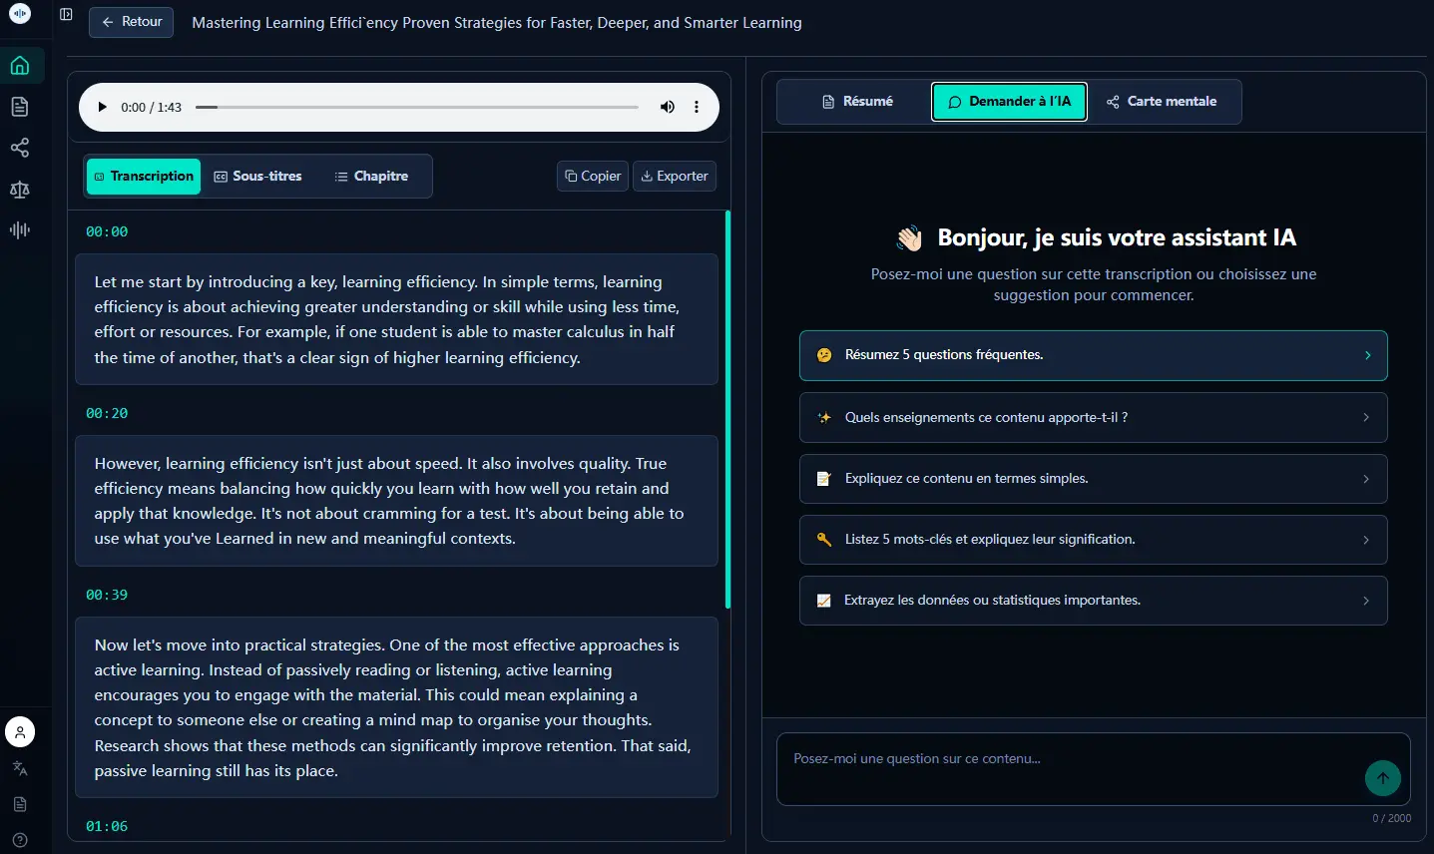
Task: Select the Demander à l'IA tab
Action: tap(1009, 102)
